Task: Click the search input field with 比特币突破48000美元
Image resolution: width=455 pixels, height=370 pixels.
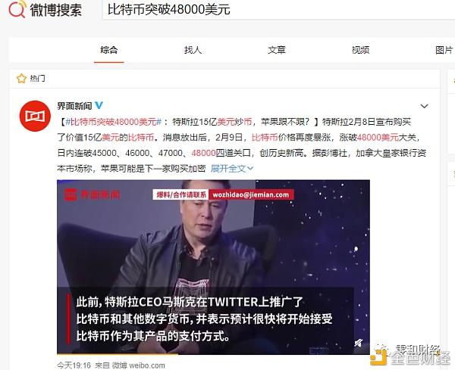Action: coord(278,10)
